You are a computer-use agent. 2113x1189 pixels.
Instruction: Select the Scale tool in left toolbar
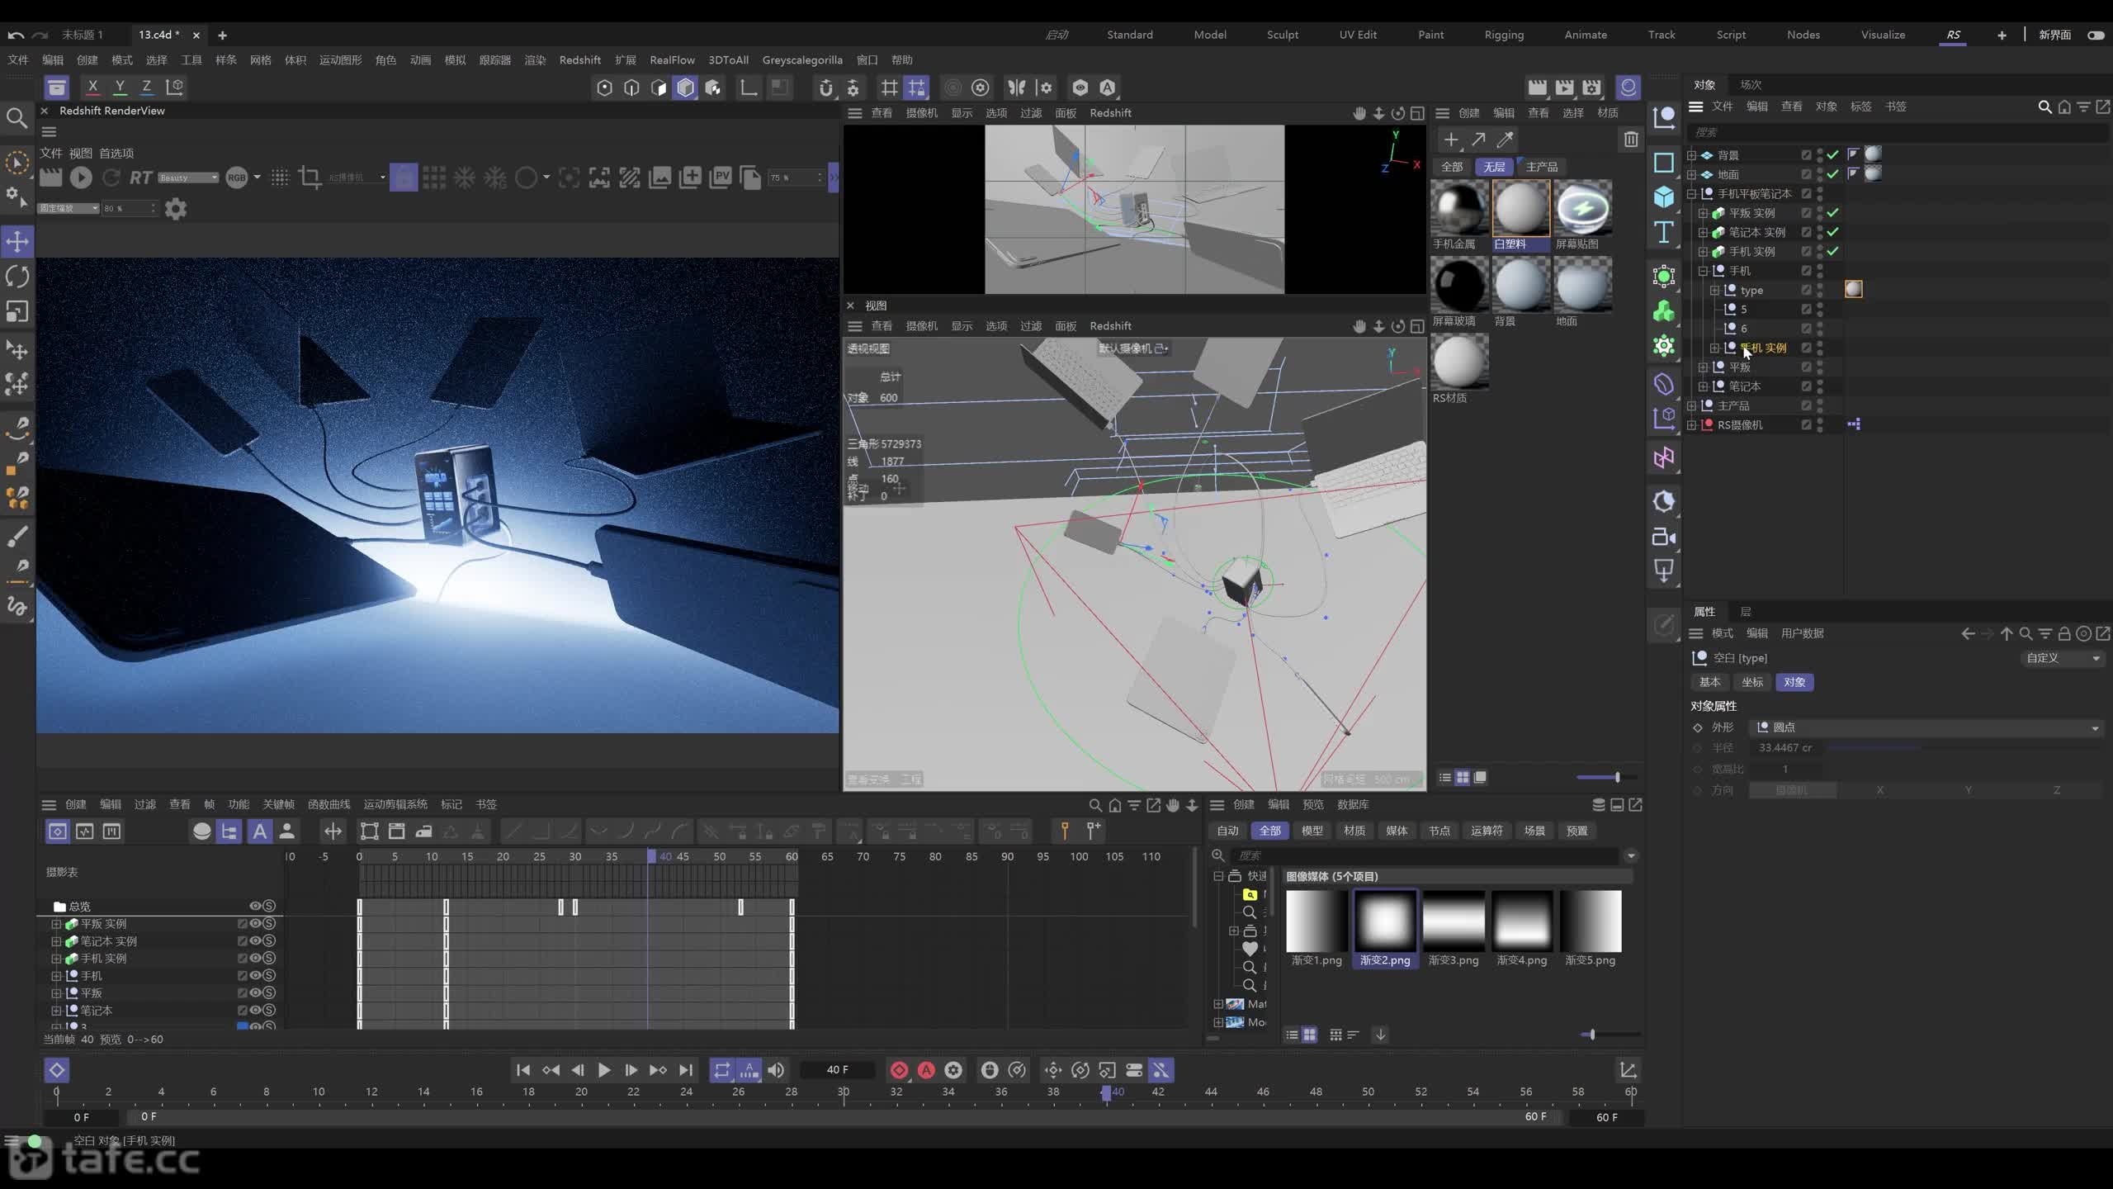click(x=17, y=311)
